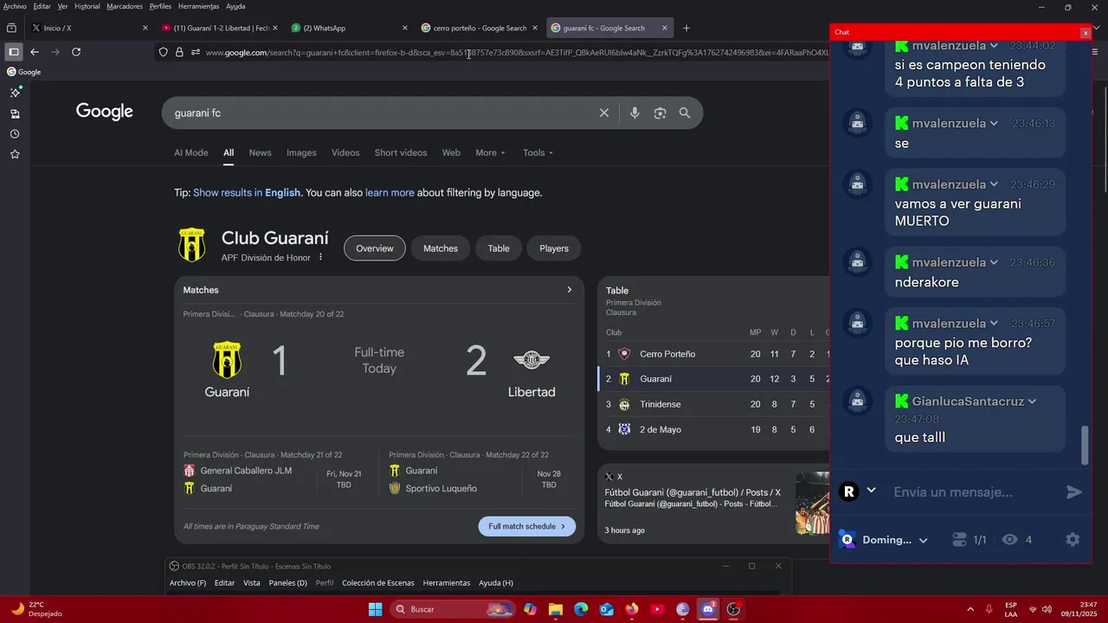Open Google search by image (Lens)
The height and width of the screenshot is (623, 1108).
[x=660, y=112]
